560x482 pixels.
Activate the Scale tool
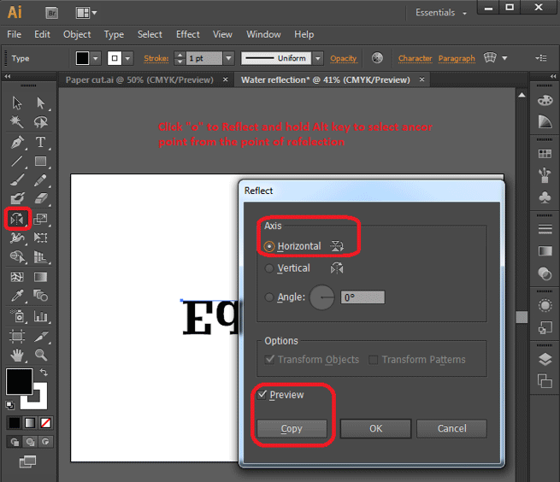(x=40, y=219)
